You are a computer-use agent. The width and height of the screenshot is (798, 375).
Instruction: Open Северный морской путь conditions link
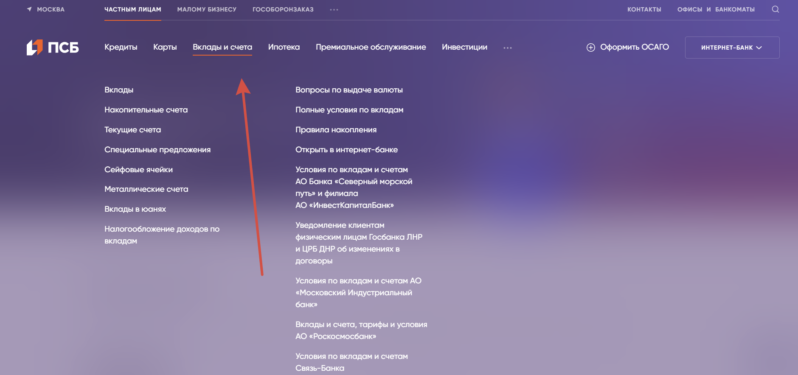pos(354,187)
